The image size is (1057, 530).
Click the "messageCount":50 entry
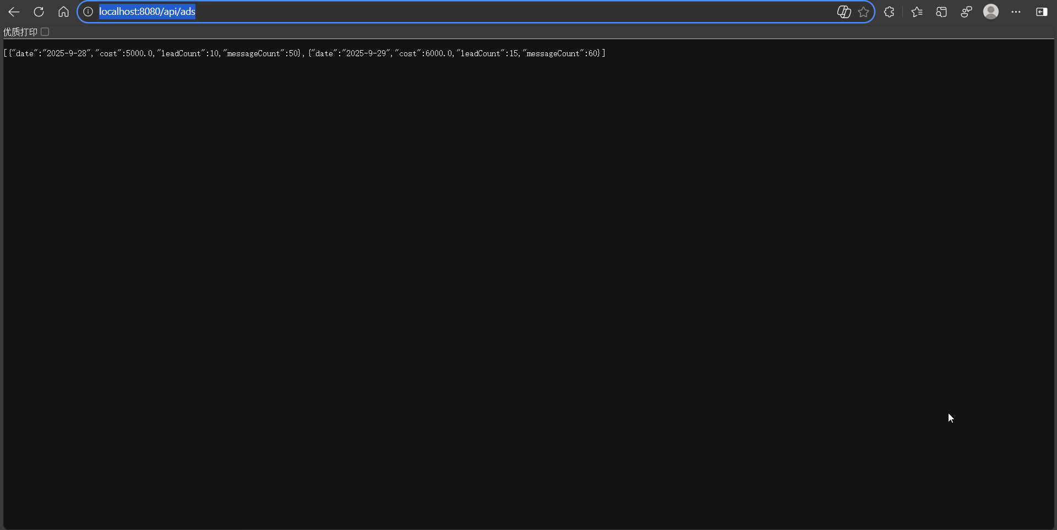click(x=261, y=53)
